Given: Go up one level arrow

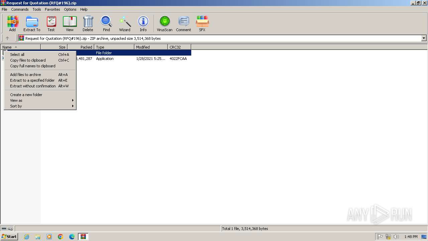Looking at the screenshot, I should coord(7,38).
